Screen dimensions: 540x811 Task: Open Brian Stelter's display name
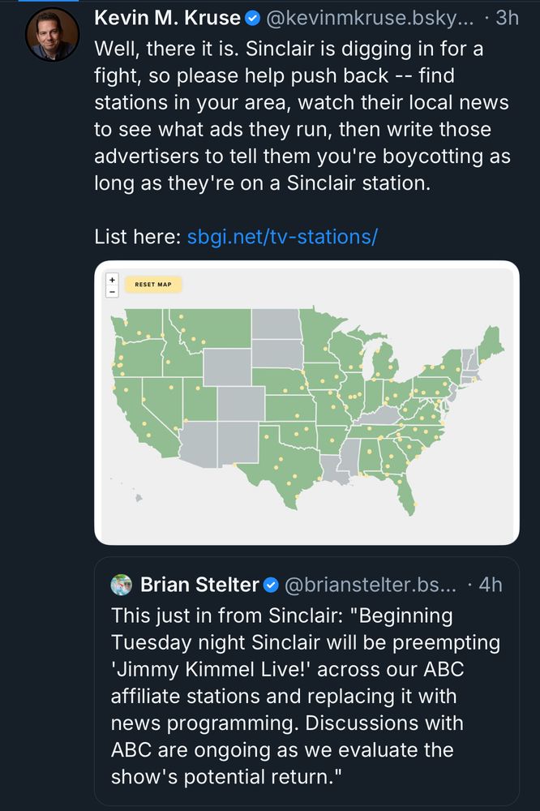199,585
